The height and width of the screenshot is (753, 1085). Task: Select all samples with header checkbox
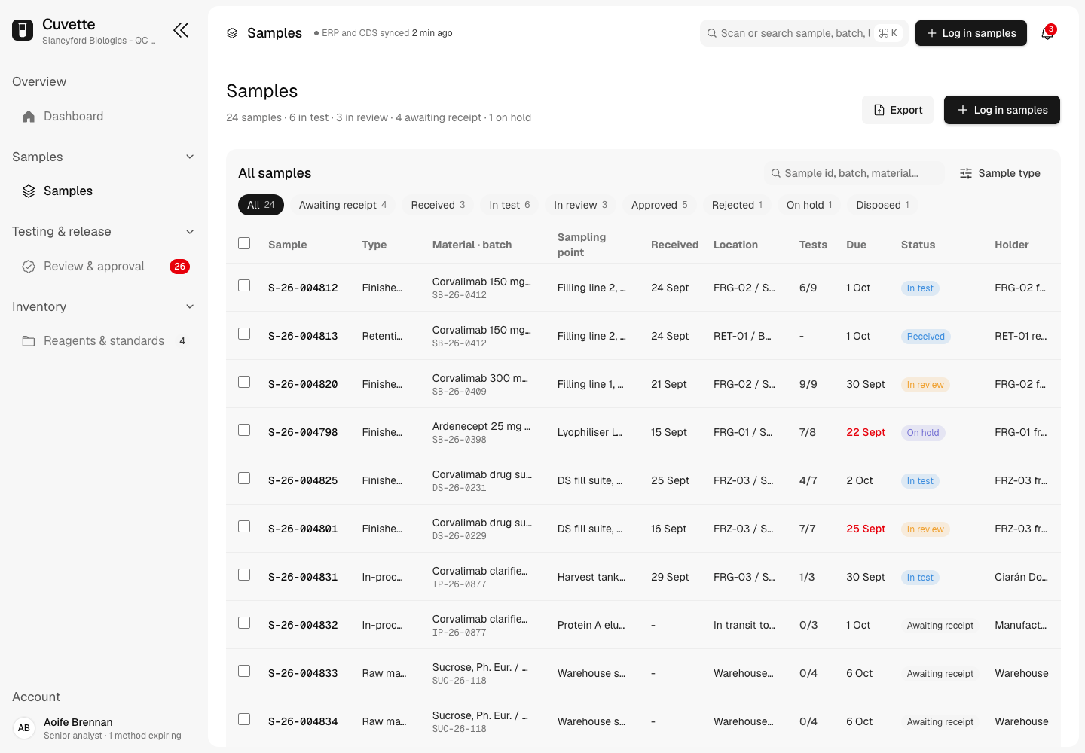click(244, 243)
